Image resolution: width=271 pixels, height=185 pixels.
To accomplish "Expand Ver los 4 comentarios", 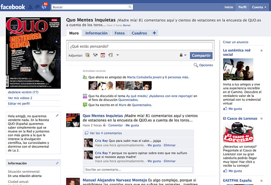I will pyautogui.click(x=106, y=133).
